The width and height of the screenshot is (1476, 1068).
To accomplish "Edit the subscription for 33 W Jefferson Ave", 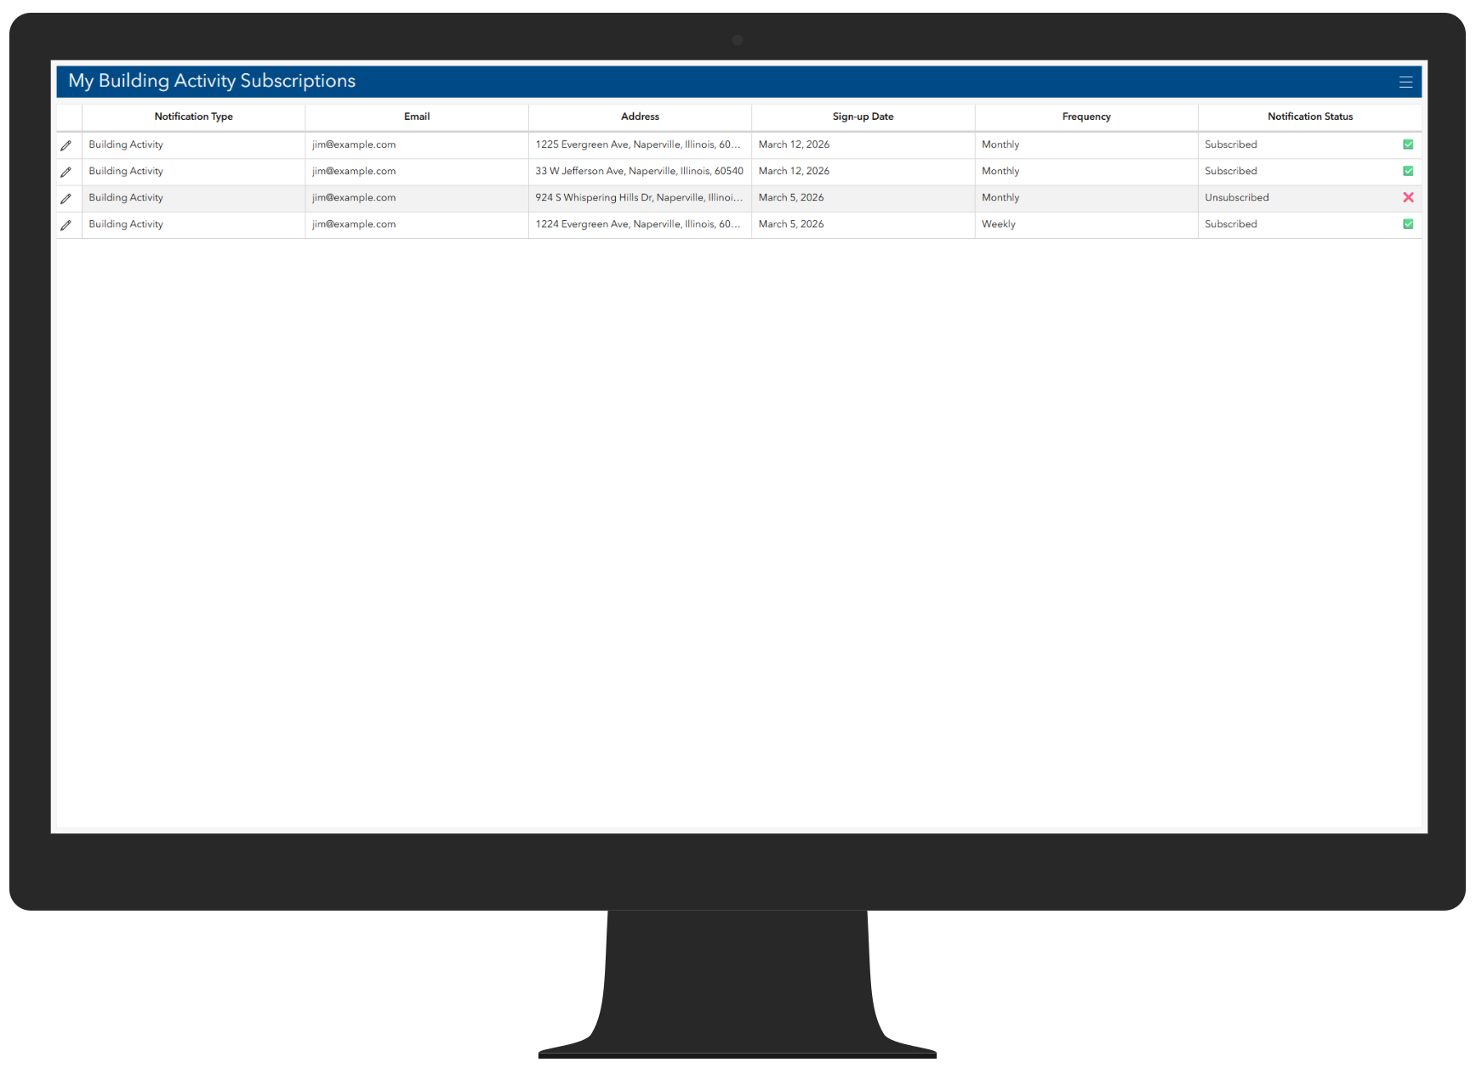I will [66, 171].
